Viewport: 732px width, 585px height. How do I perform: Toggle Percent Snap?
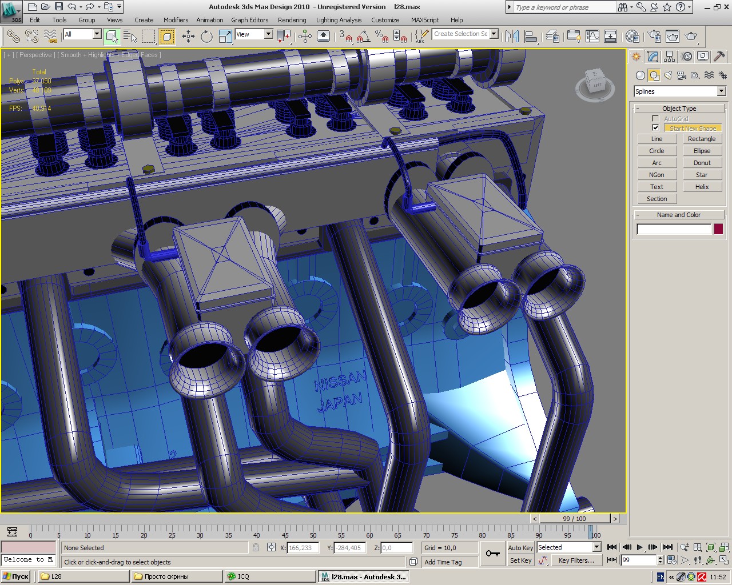[x=381, y=37]
